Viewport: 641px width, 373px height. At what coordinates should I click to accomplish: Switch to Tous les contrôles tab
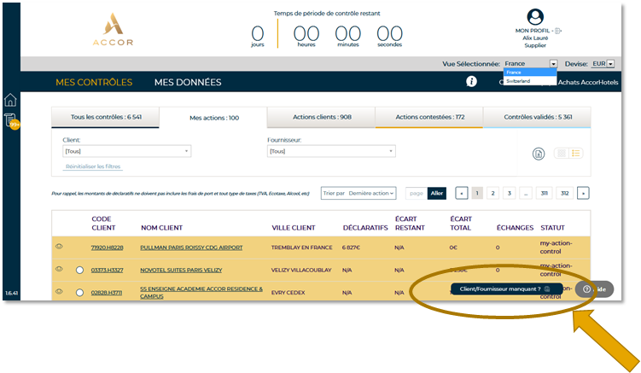[x=106, y=118]
